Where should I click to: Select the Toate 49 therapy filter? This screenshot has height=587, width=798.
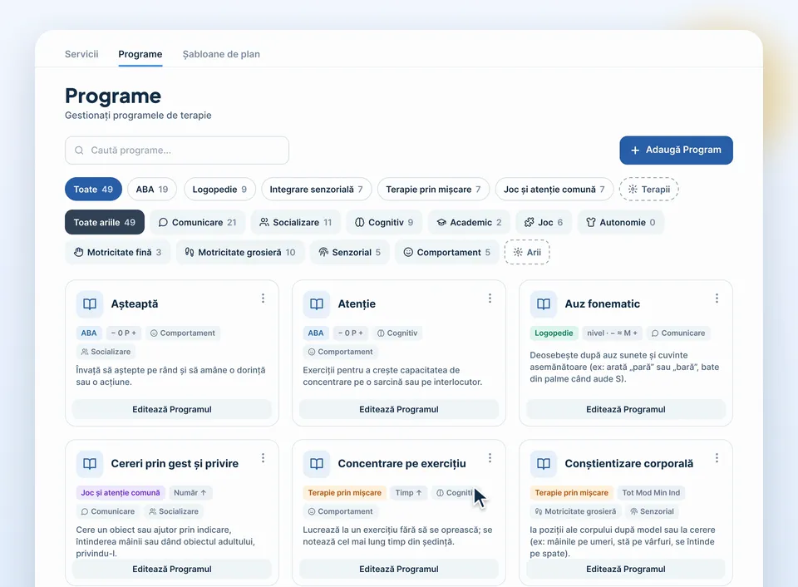tap(93, 190)
